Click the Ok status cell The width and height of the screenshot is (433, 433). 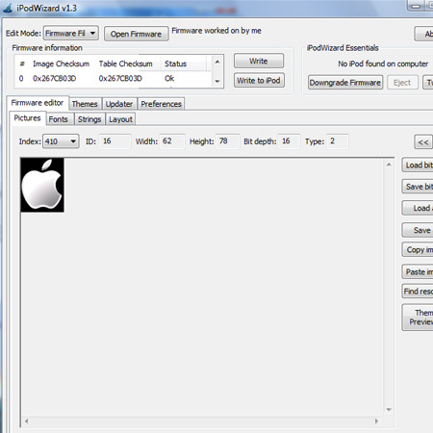(x=169, y=79)
